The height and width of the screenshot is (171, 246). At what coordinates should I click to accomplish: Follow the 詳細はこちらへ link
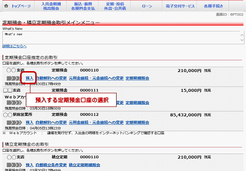click(x=15, y=46)
